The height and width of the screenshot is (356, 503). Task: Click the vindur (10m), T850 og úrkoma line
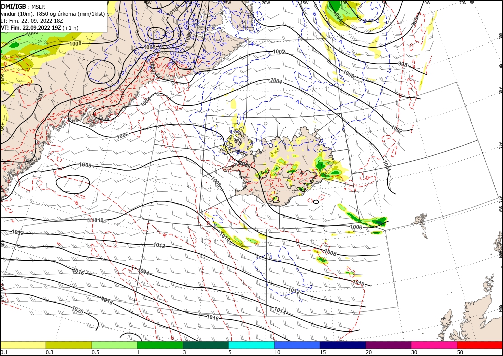pos(53,14)
